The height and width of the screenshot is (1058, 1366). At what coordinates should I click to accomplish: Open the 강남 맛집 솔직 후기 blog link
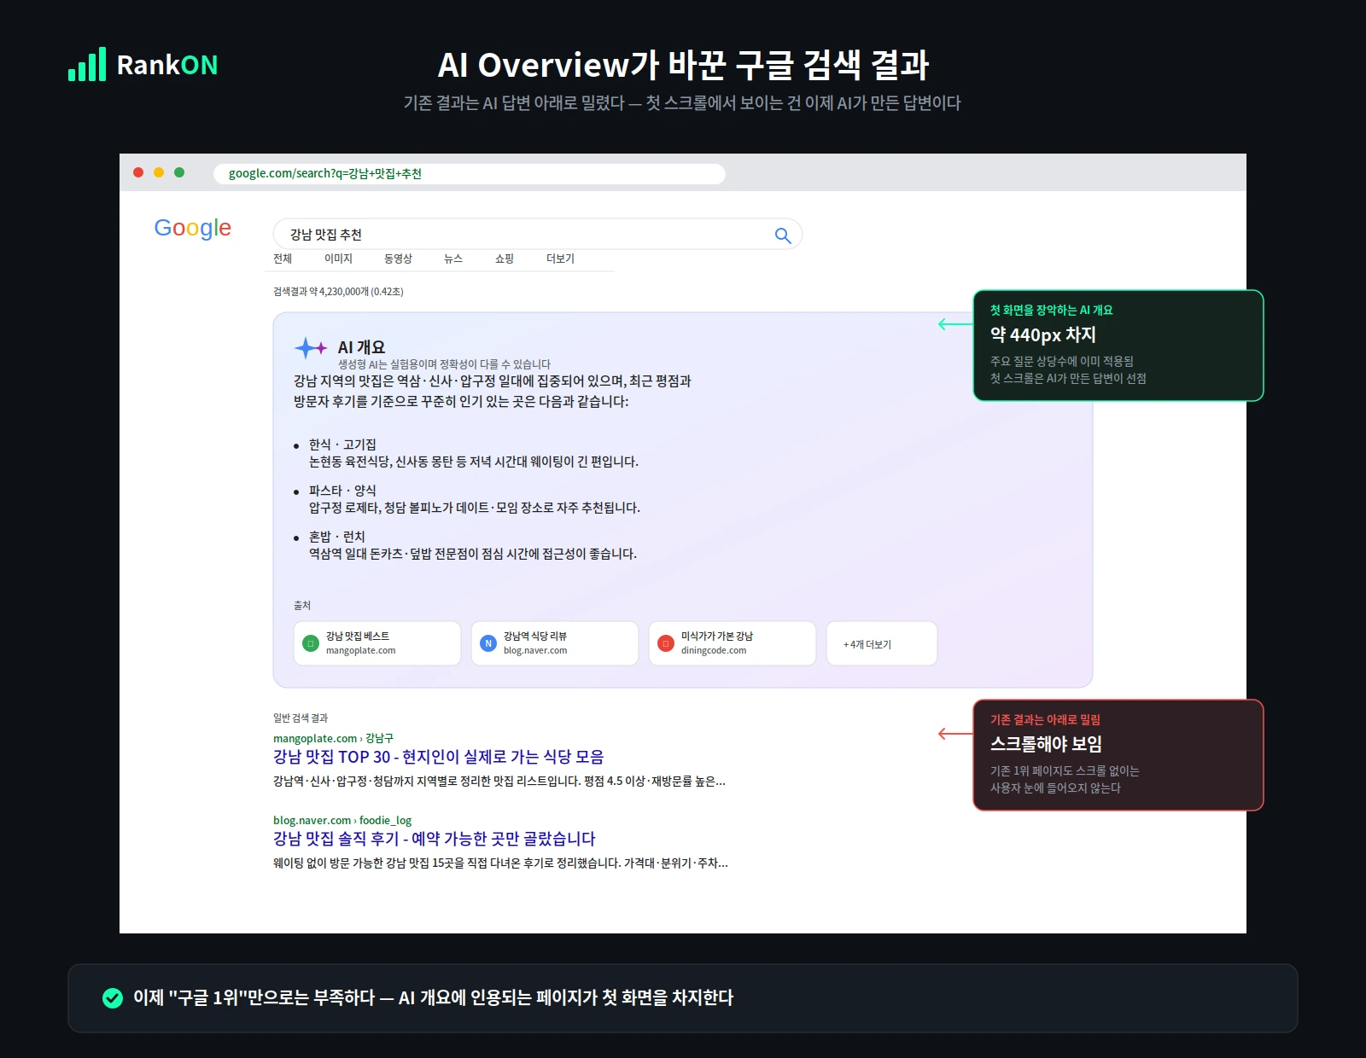tap(434, 839)
